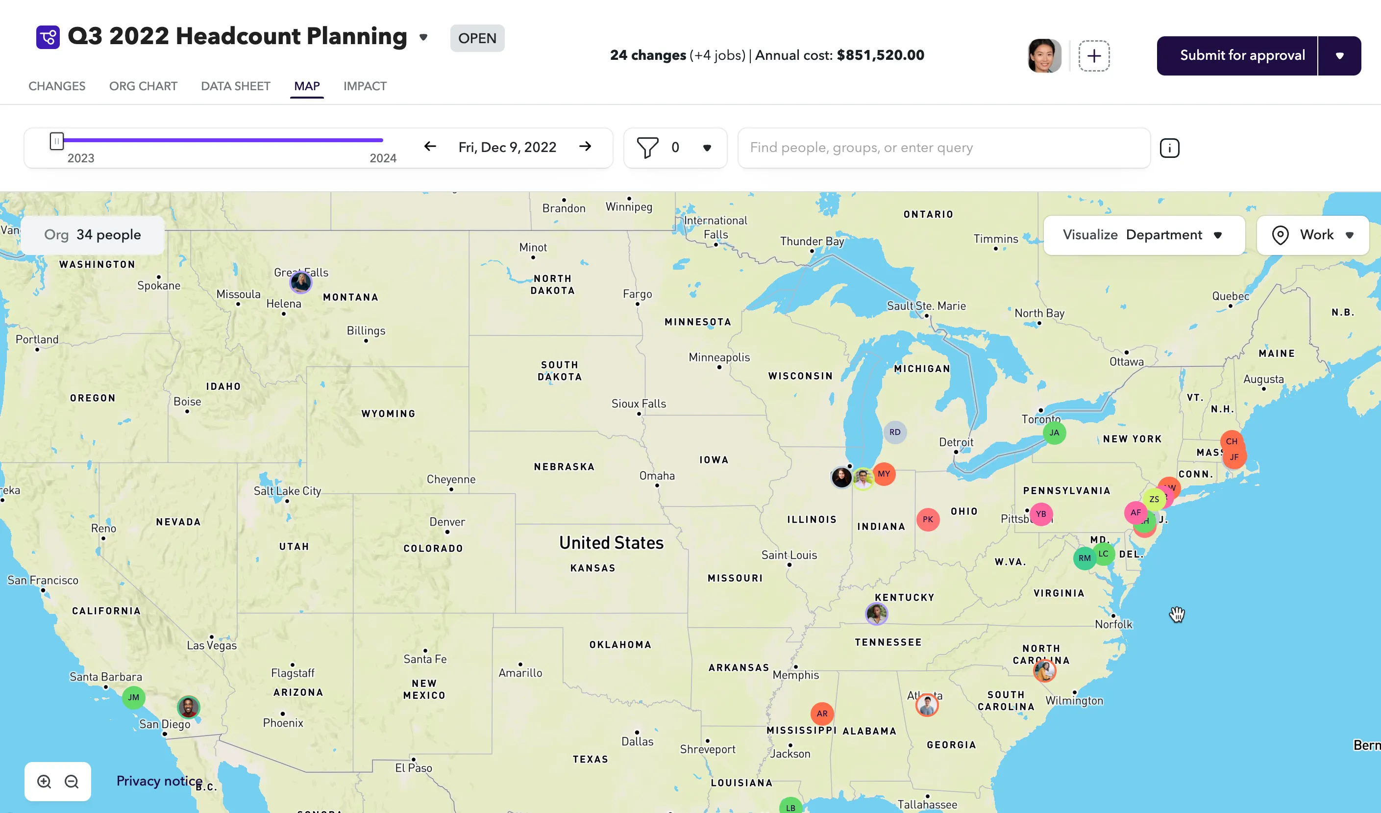Switch to the CHANGES tab
Screen dimensions: 1381x813
[x=57, y=86]
